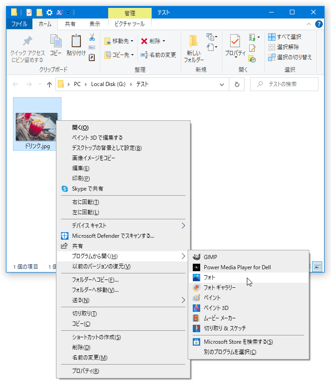The image size is (331, 384).
Task: Open the 移動先 dropdown
Action: point(119,41)
